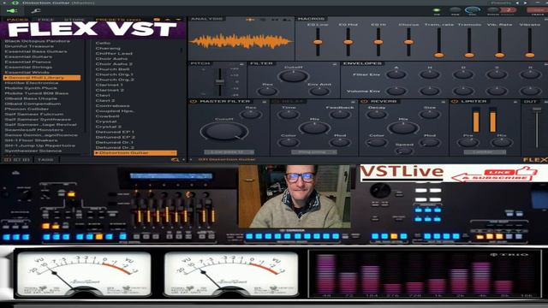The width and height of the screenshot is (548, 308).
Task: Adjust the EQ Mid macro slider
Action: tap(348, 42)
